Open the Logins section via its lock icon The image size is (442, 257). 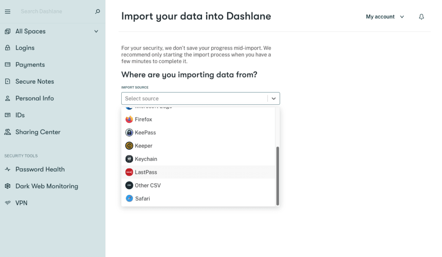(8, 47)
